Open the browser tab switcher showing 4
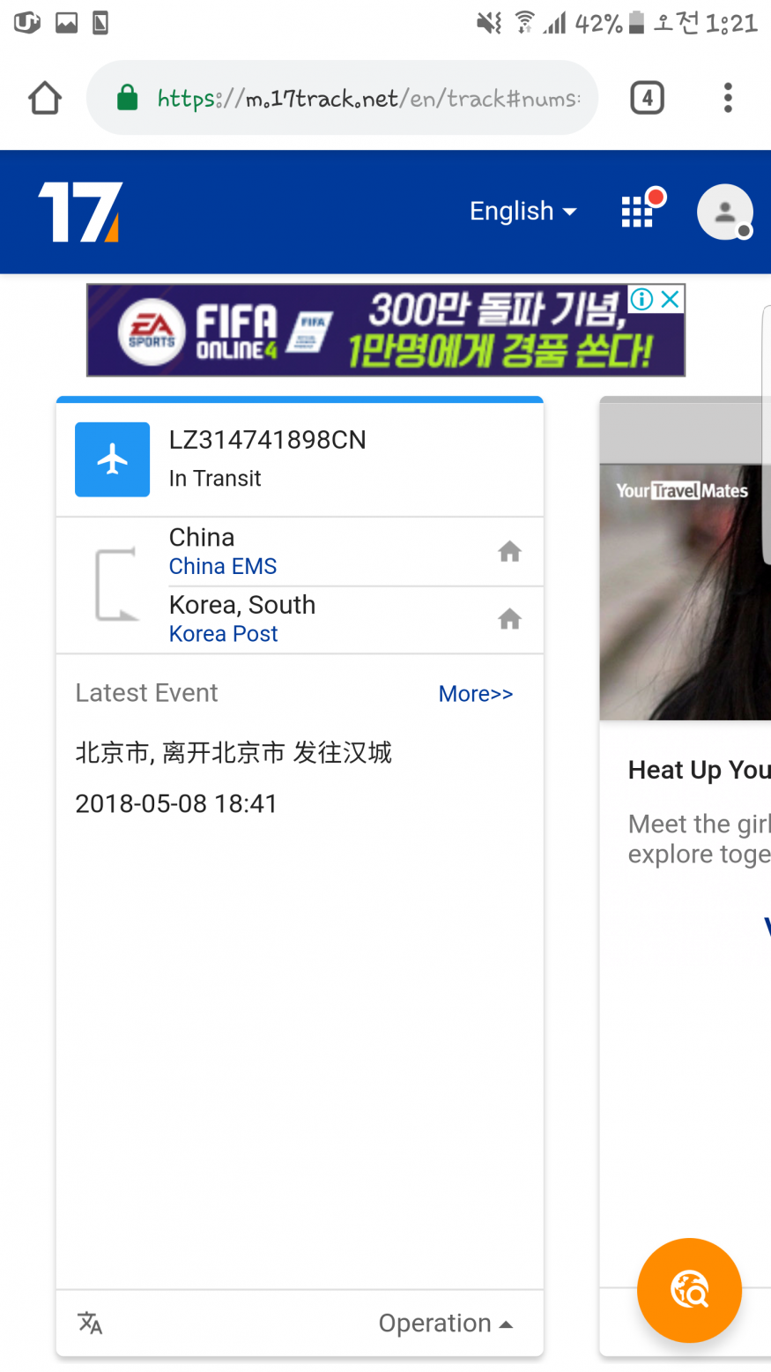Viewport: 771px width, 1372px height. pyautogui.click(x=647, y=98)
